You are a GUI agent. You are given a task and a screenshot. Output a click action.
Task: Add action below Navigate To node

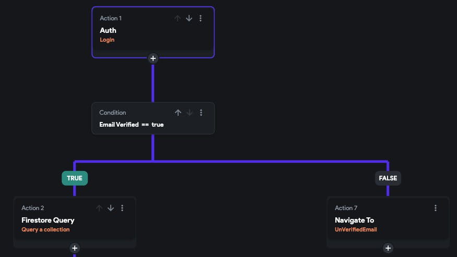click(x=388, y=248)
